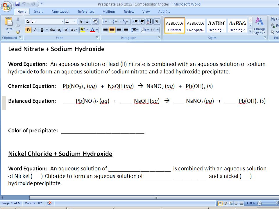
Task: Apply the No Spacing style
Action: point(195,26)
